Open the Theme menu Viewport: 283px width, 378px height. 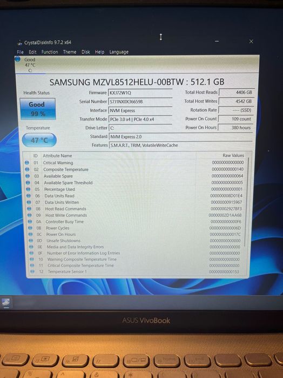coord(70,52)
